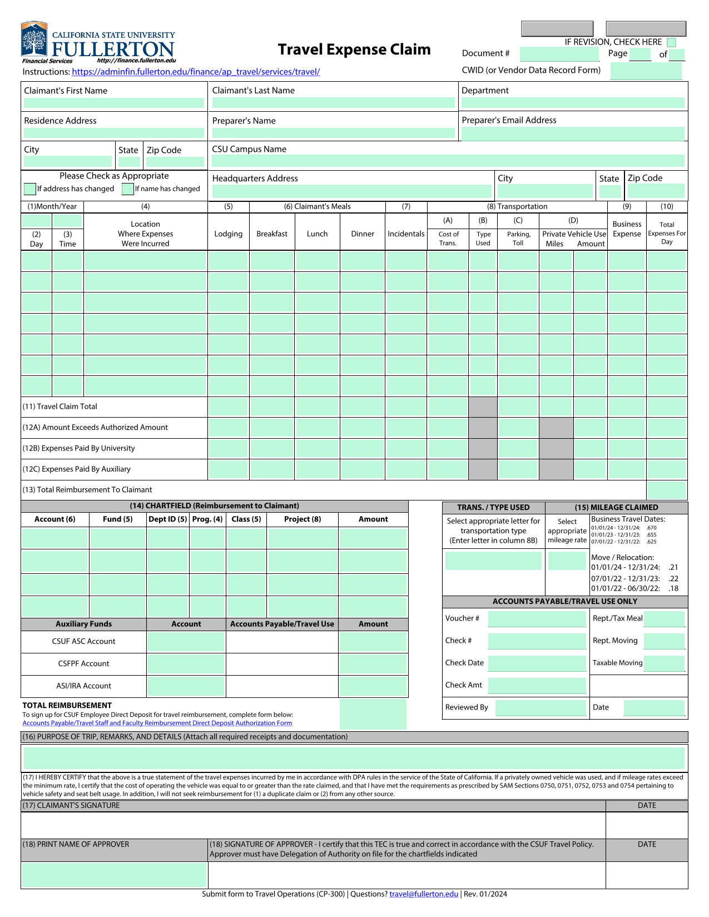Image resolution: width=709 pixels, height=917 pixels.
Task: Click the CWID field
Action: (x=646, y=71)
